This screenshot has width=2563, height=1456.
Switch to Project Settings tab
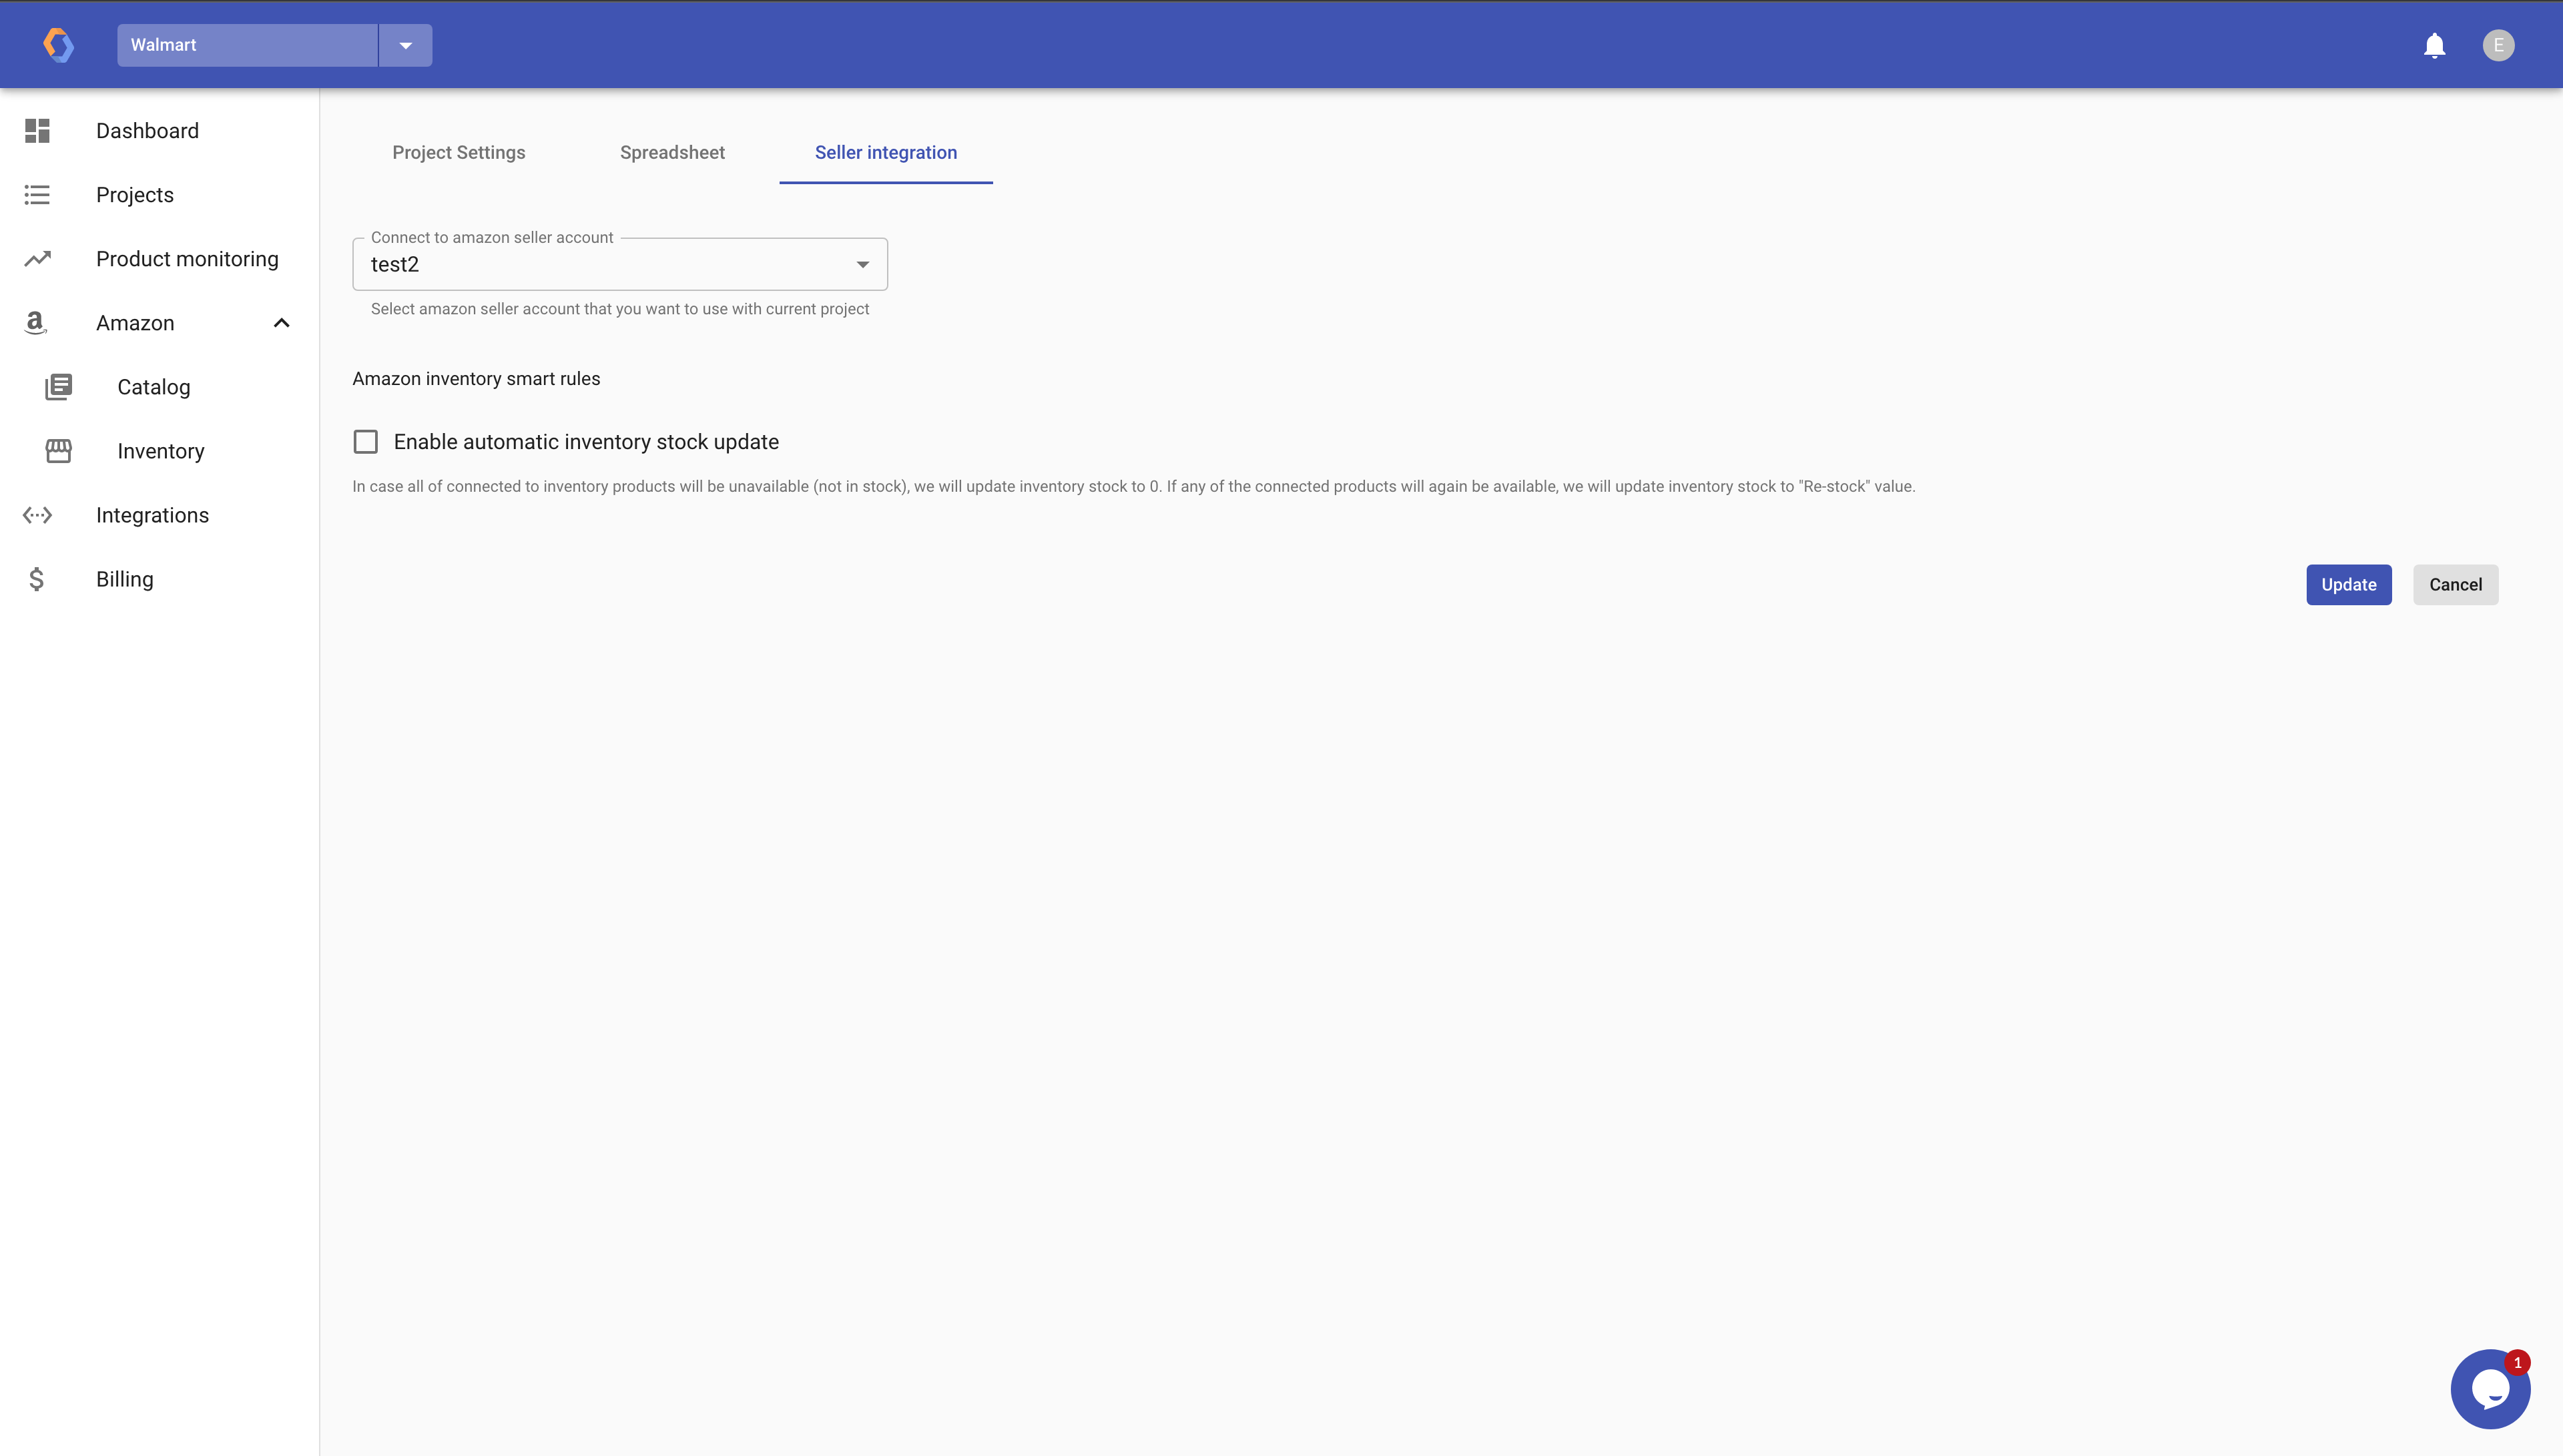point(458,153)
